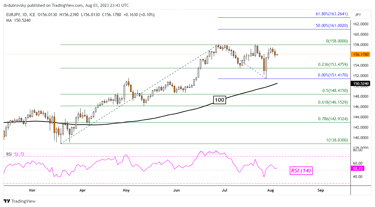Click the 1(138.8300) Fibonacci base label

click(x=337, y=140)
